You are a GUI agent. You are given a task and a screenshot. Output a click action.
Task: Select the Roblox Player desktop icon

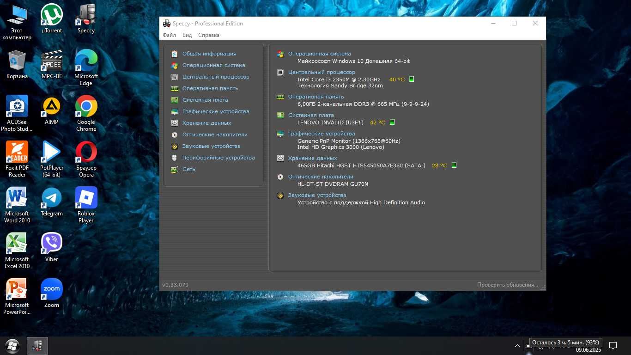(x=86, y=205)
